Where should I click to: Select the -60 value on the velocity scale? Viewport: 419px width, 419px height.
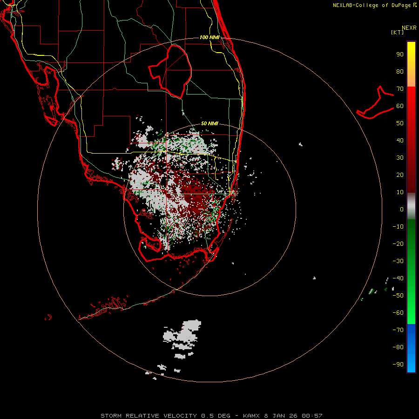[x=398, y=313]
